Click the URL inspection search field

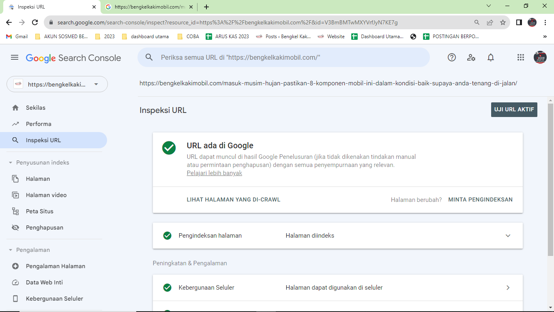click(283, 57)
